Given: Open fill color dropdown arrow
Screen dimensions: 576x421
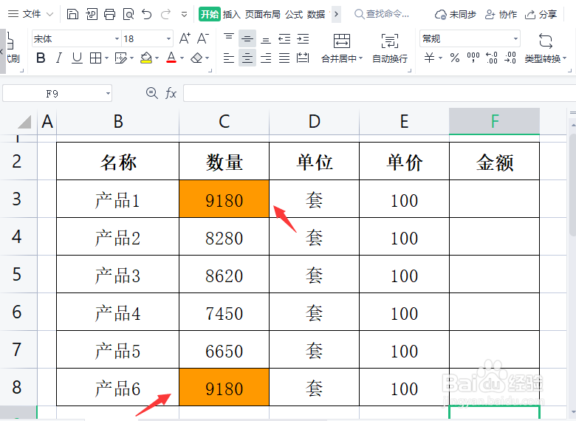Looking at the screenshot, I should pos(157,58).
